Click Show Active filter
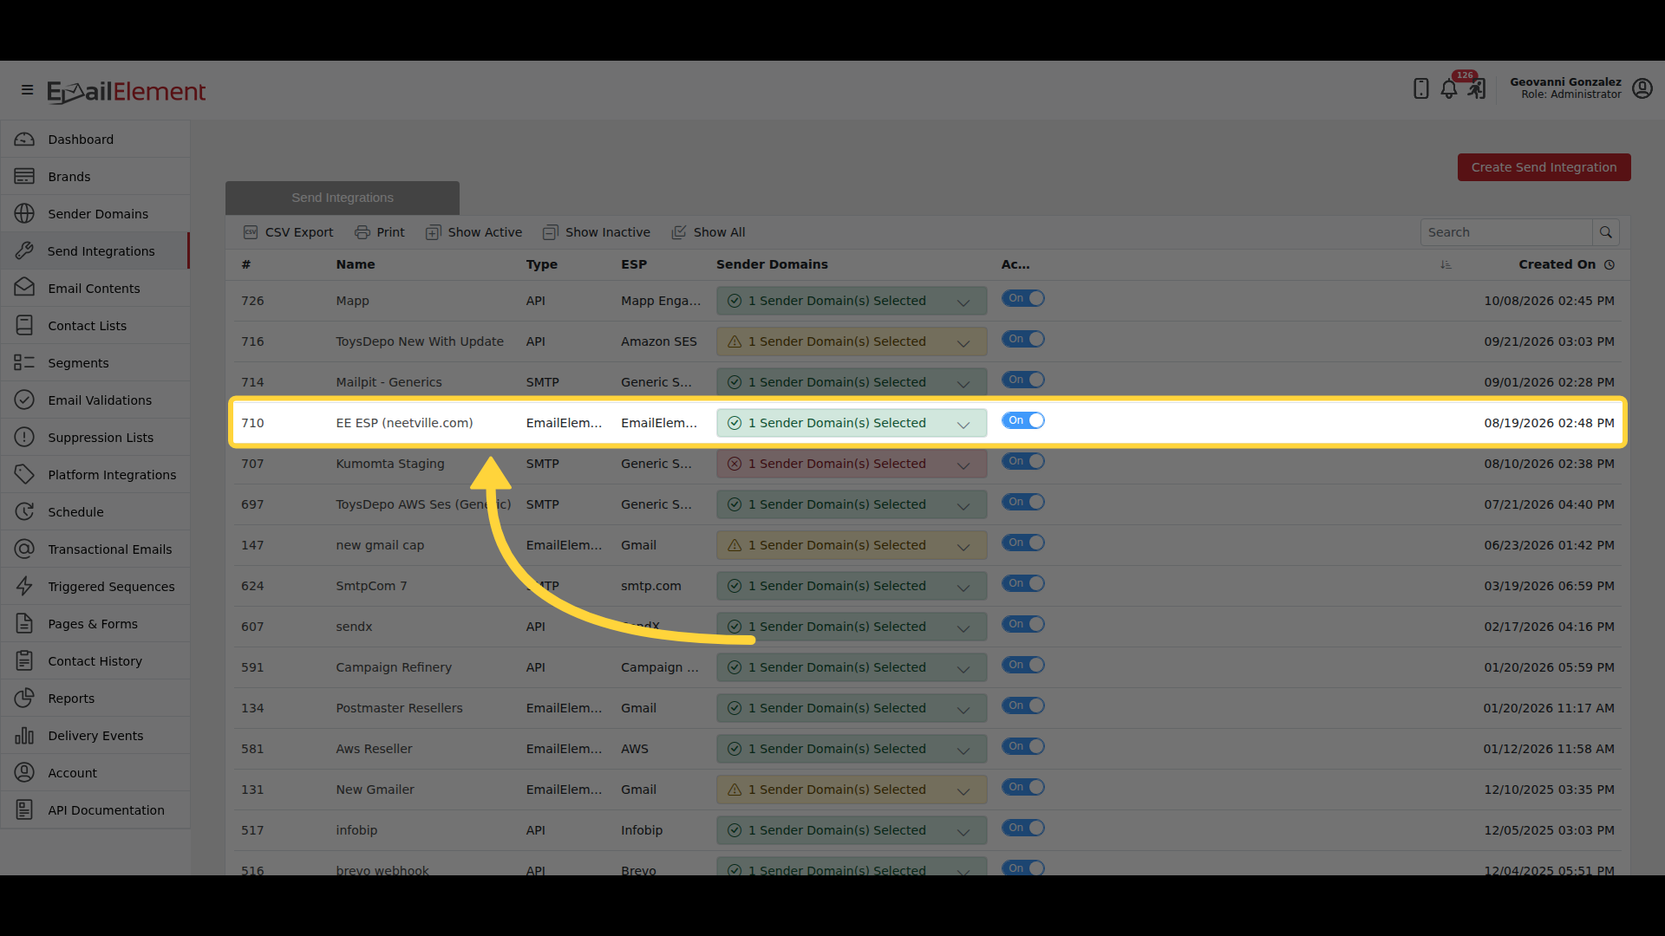1665x936 pixels. 473,232
